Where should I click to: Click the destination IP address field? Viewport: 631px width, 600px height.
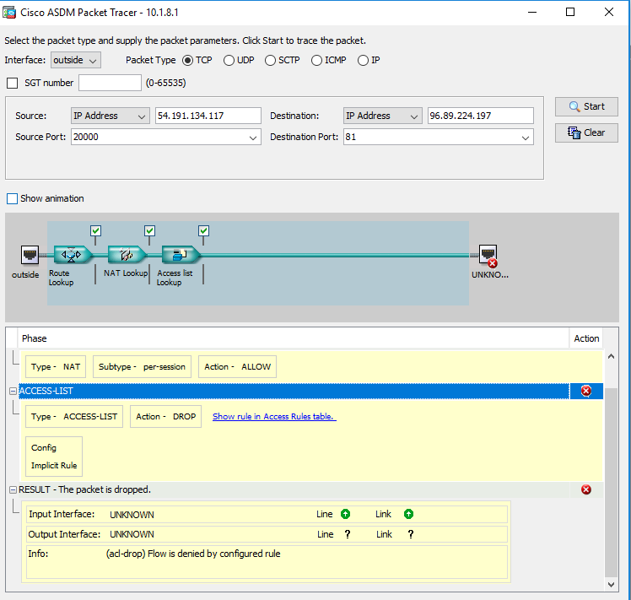[x=481, y=116]
